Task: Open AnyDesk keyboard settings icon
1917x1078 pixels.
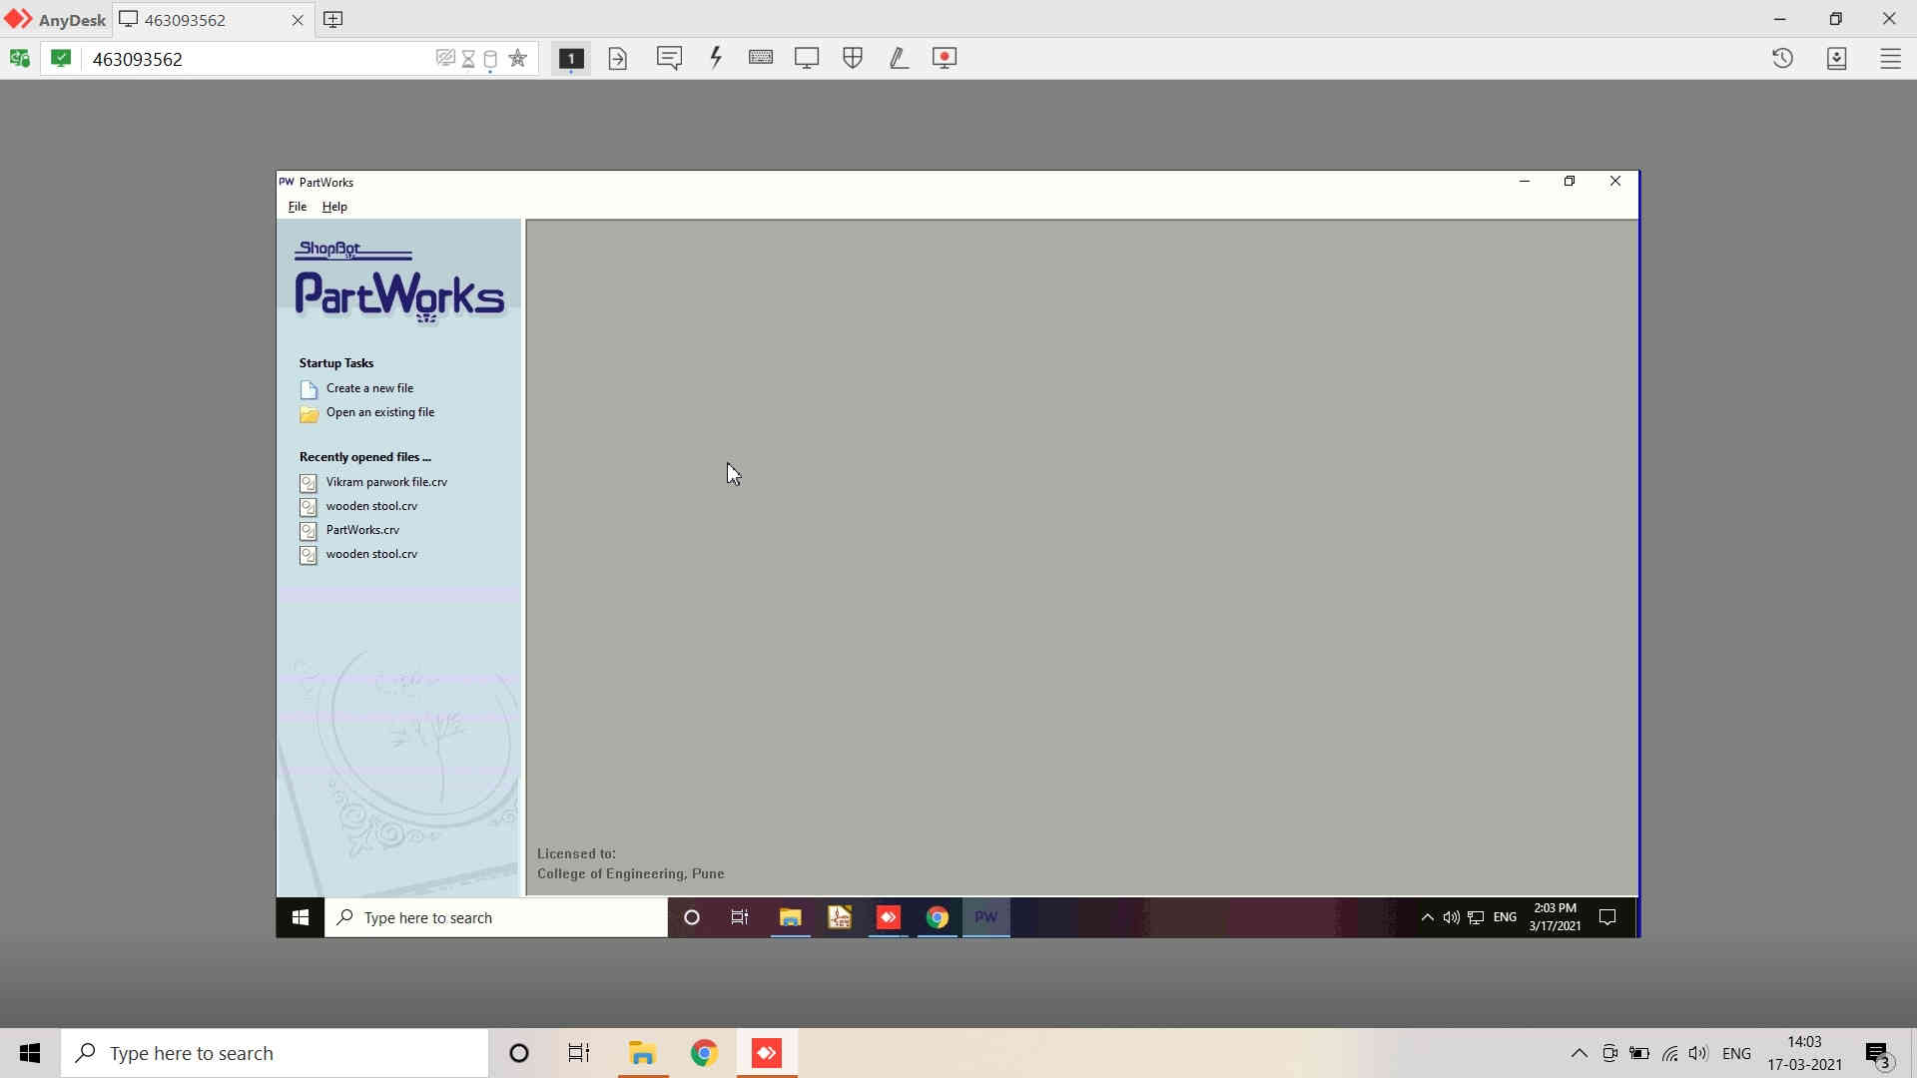Action: [761, 57]
